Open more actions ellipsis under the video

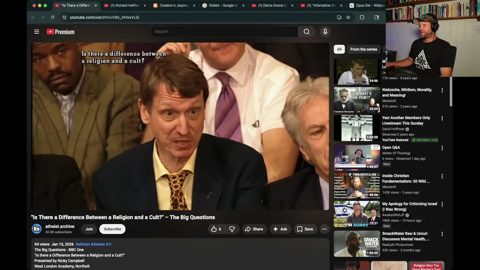tap(324, 229)
